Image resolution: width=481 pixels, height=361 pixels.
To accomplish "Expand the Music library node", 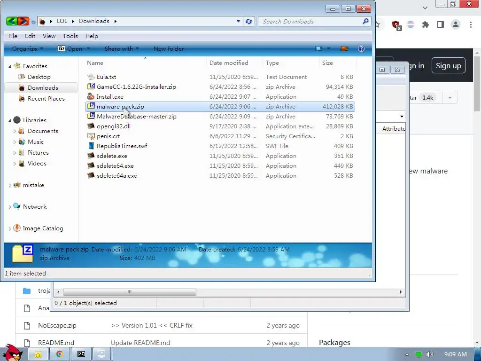I will (x=15, y=142).
